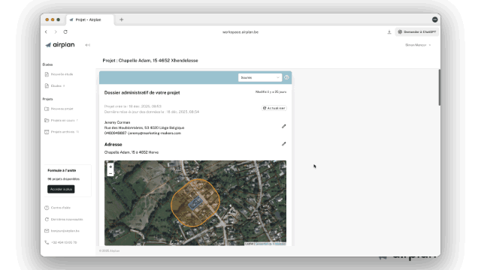Click the Jeremy Corman name text
The height and width of the screenshot is (270, 481).
117,122
